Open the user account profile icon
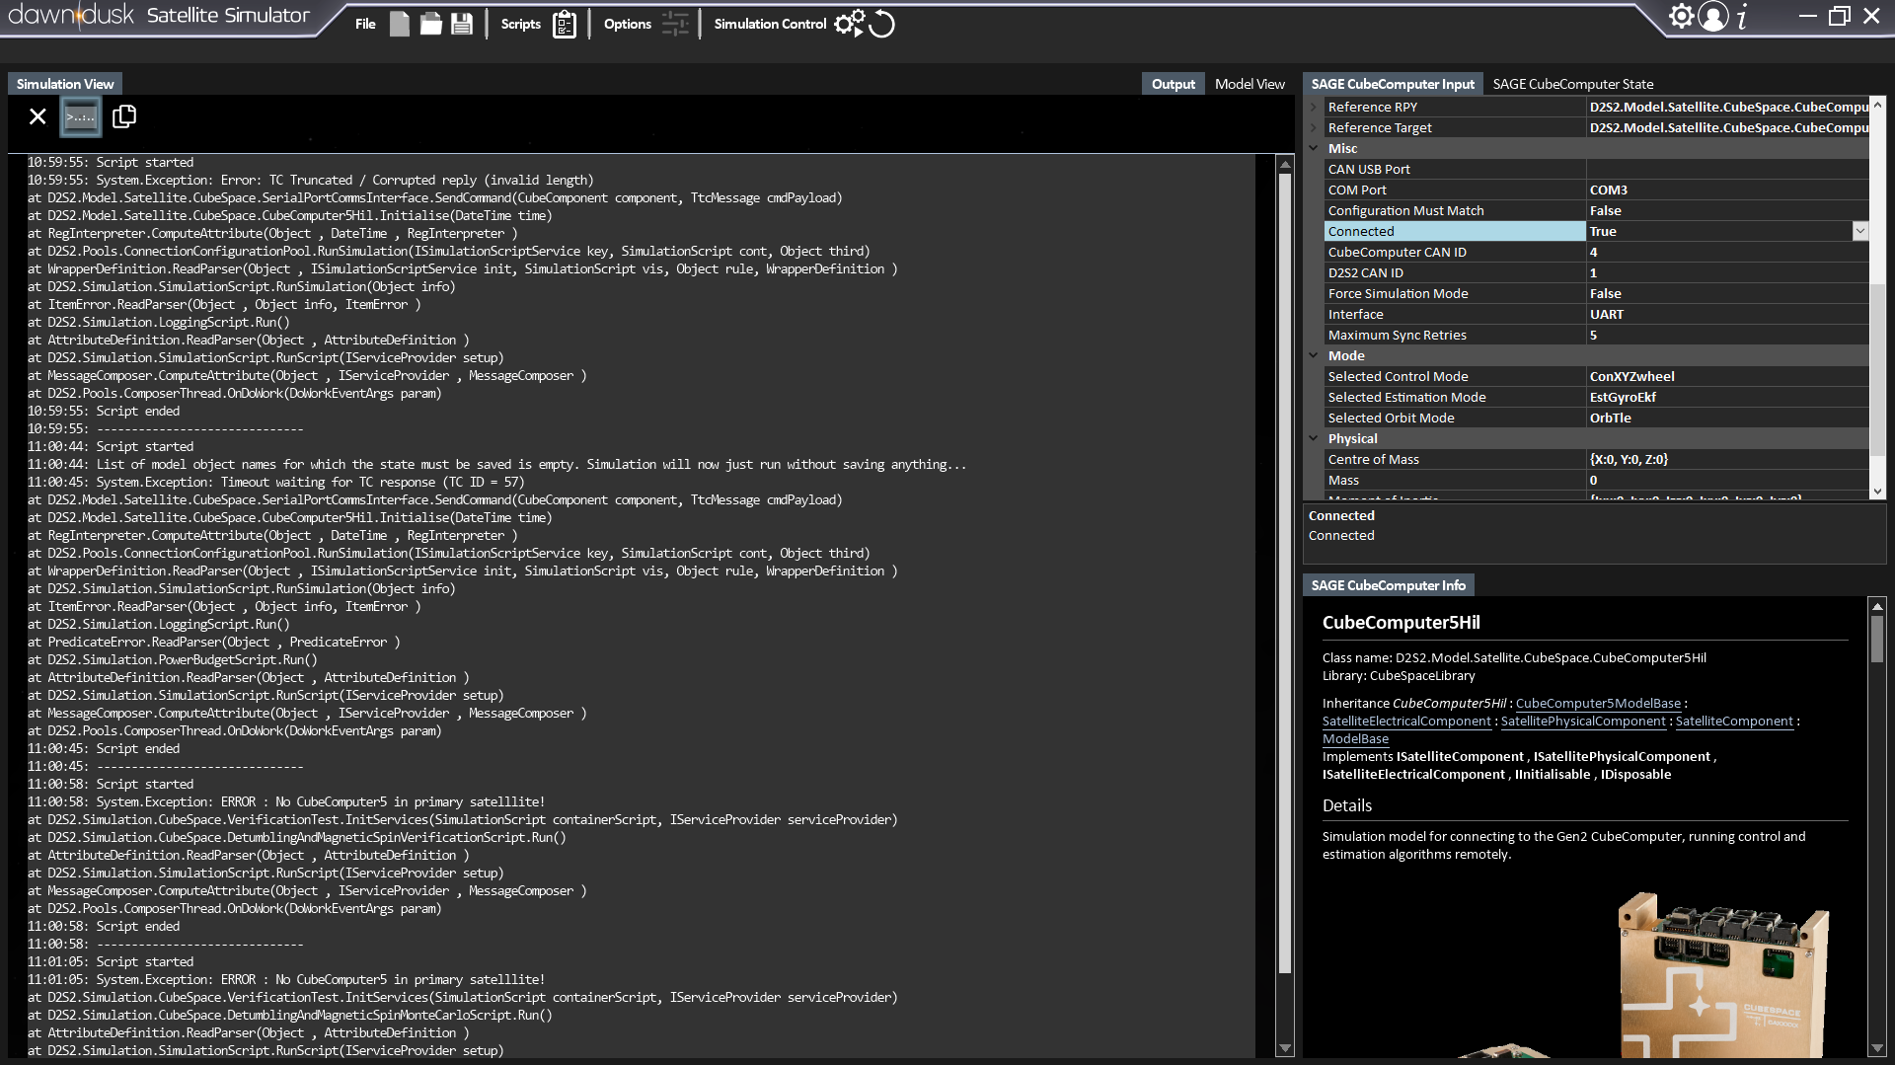 pos(1713,17)
